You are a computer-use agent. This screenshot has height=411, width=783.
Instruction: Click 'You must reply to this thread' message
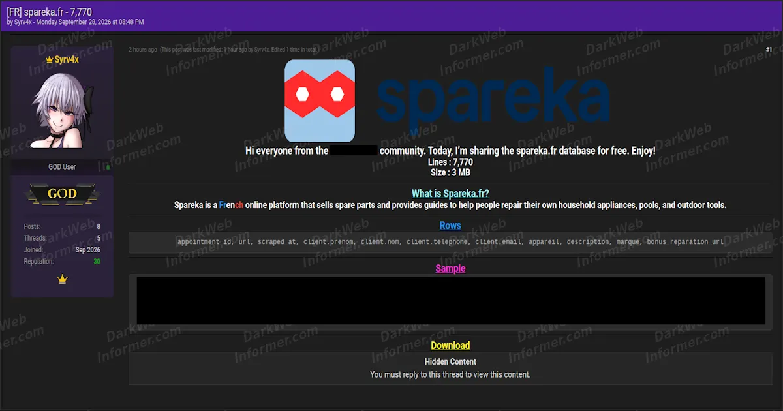pyautogui.click(x=450, y=374)
